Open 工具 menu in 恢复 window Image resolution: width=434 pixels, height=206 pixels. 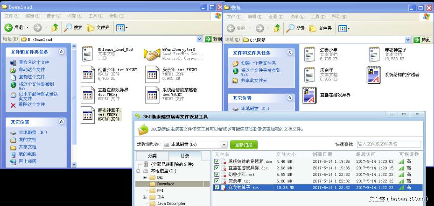318,16
